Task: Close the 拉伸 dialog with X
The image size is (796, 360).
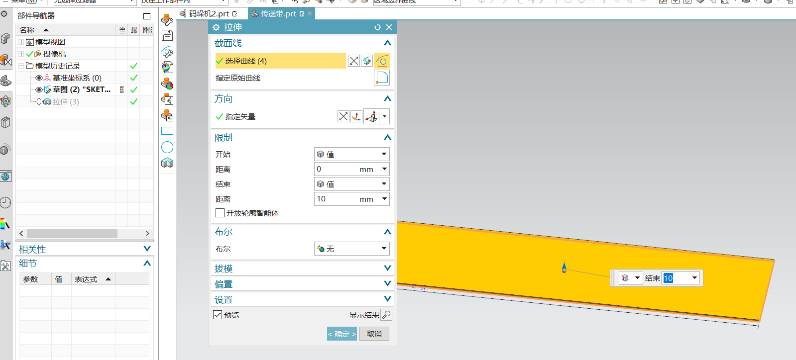Action: pyautogui.click(x=389, y=27)
